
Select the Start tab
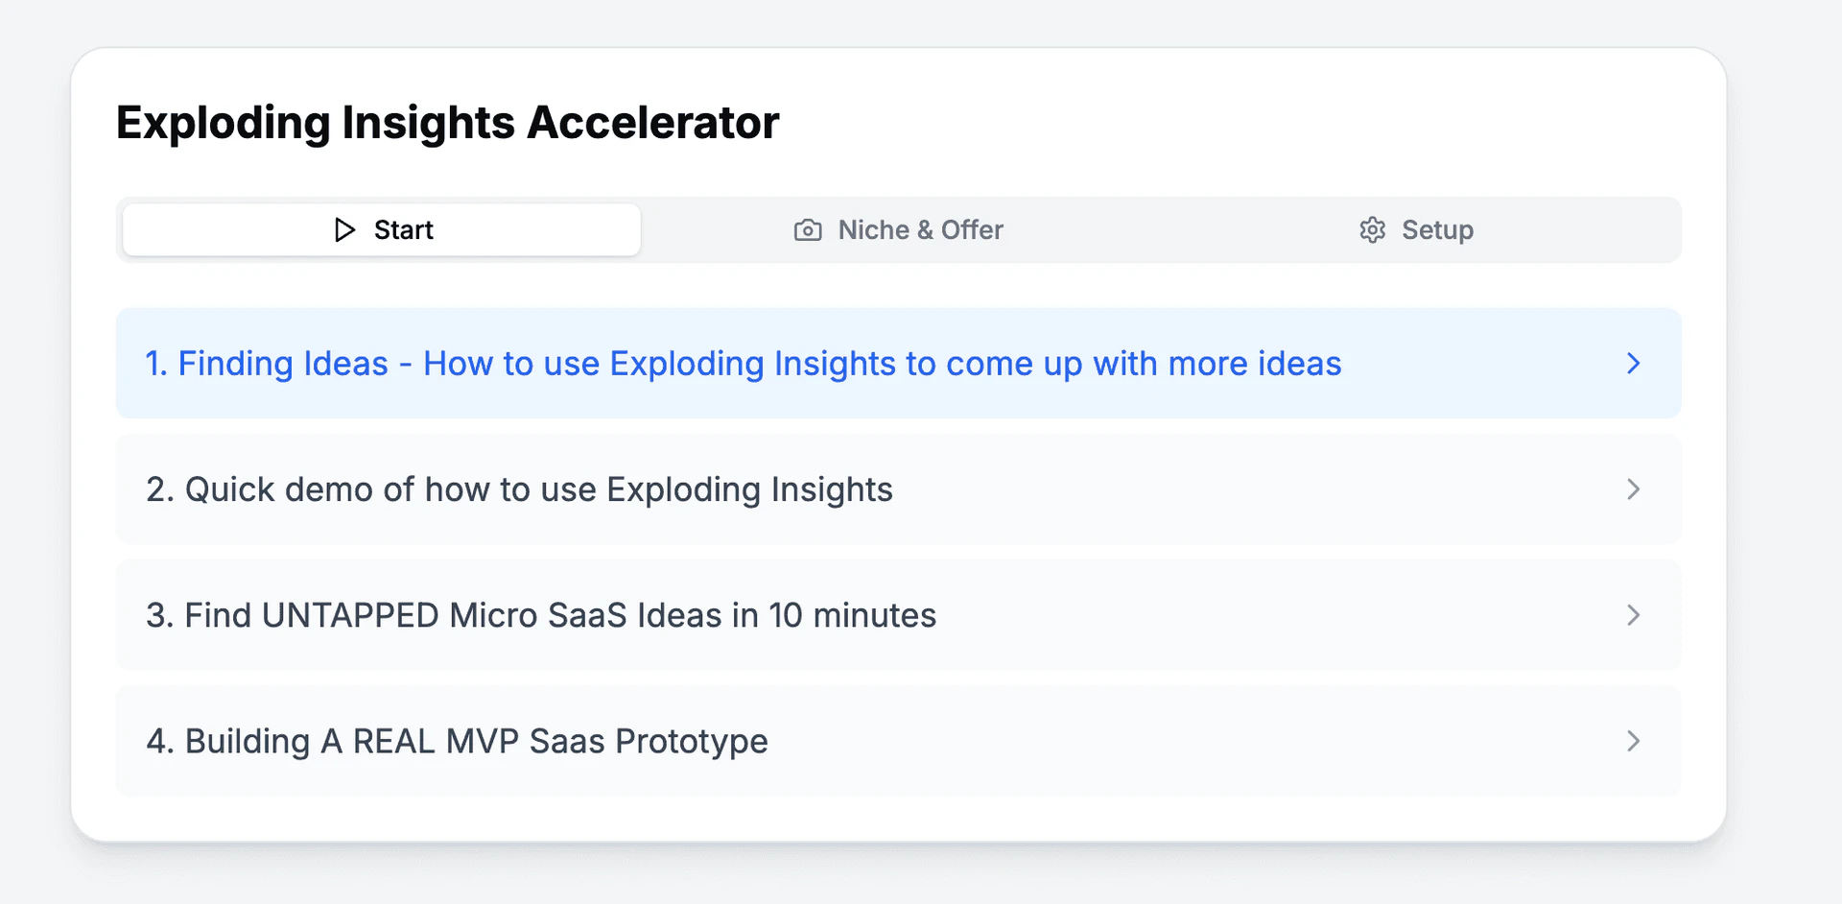381,229
